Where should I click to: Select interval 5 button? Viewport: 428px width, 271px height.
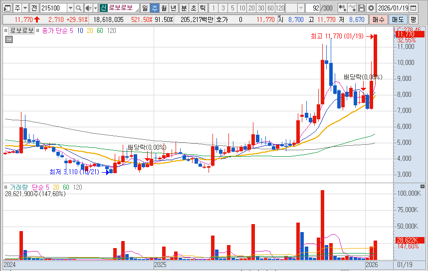coord(232,8)
